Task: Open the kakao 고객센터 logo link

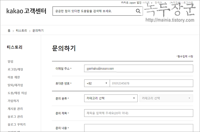Action: [26, 11]
